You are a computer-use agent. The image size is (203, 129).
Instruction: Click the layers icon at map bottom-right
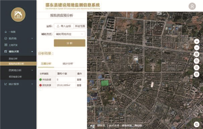[197, 124]
